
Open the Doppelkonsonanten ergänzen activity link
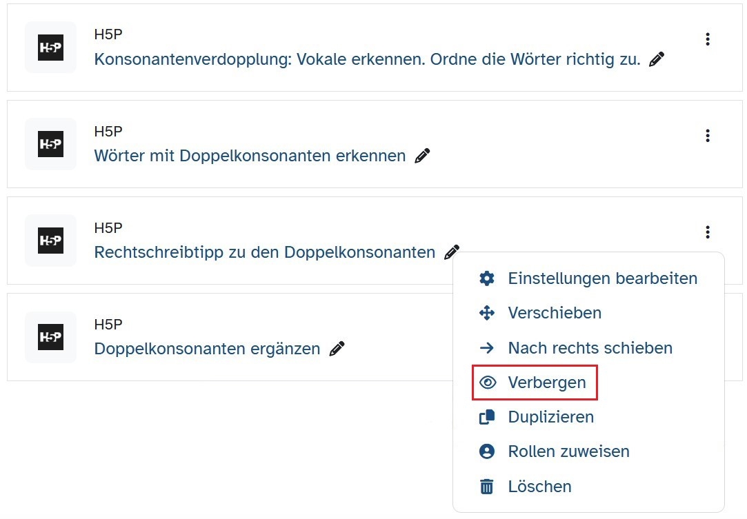(207, 349)
